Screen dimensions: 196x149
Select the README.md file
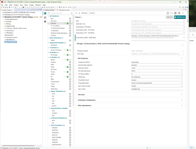coord(10,40)
